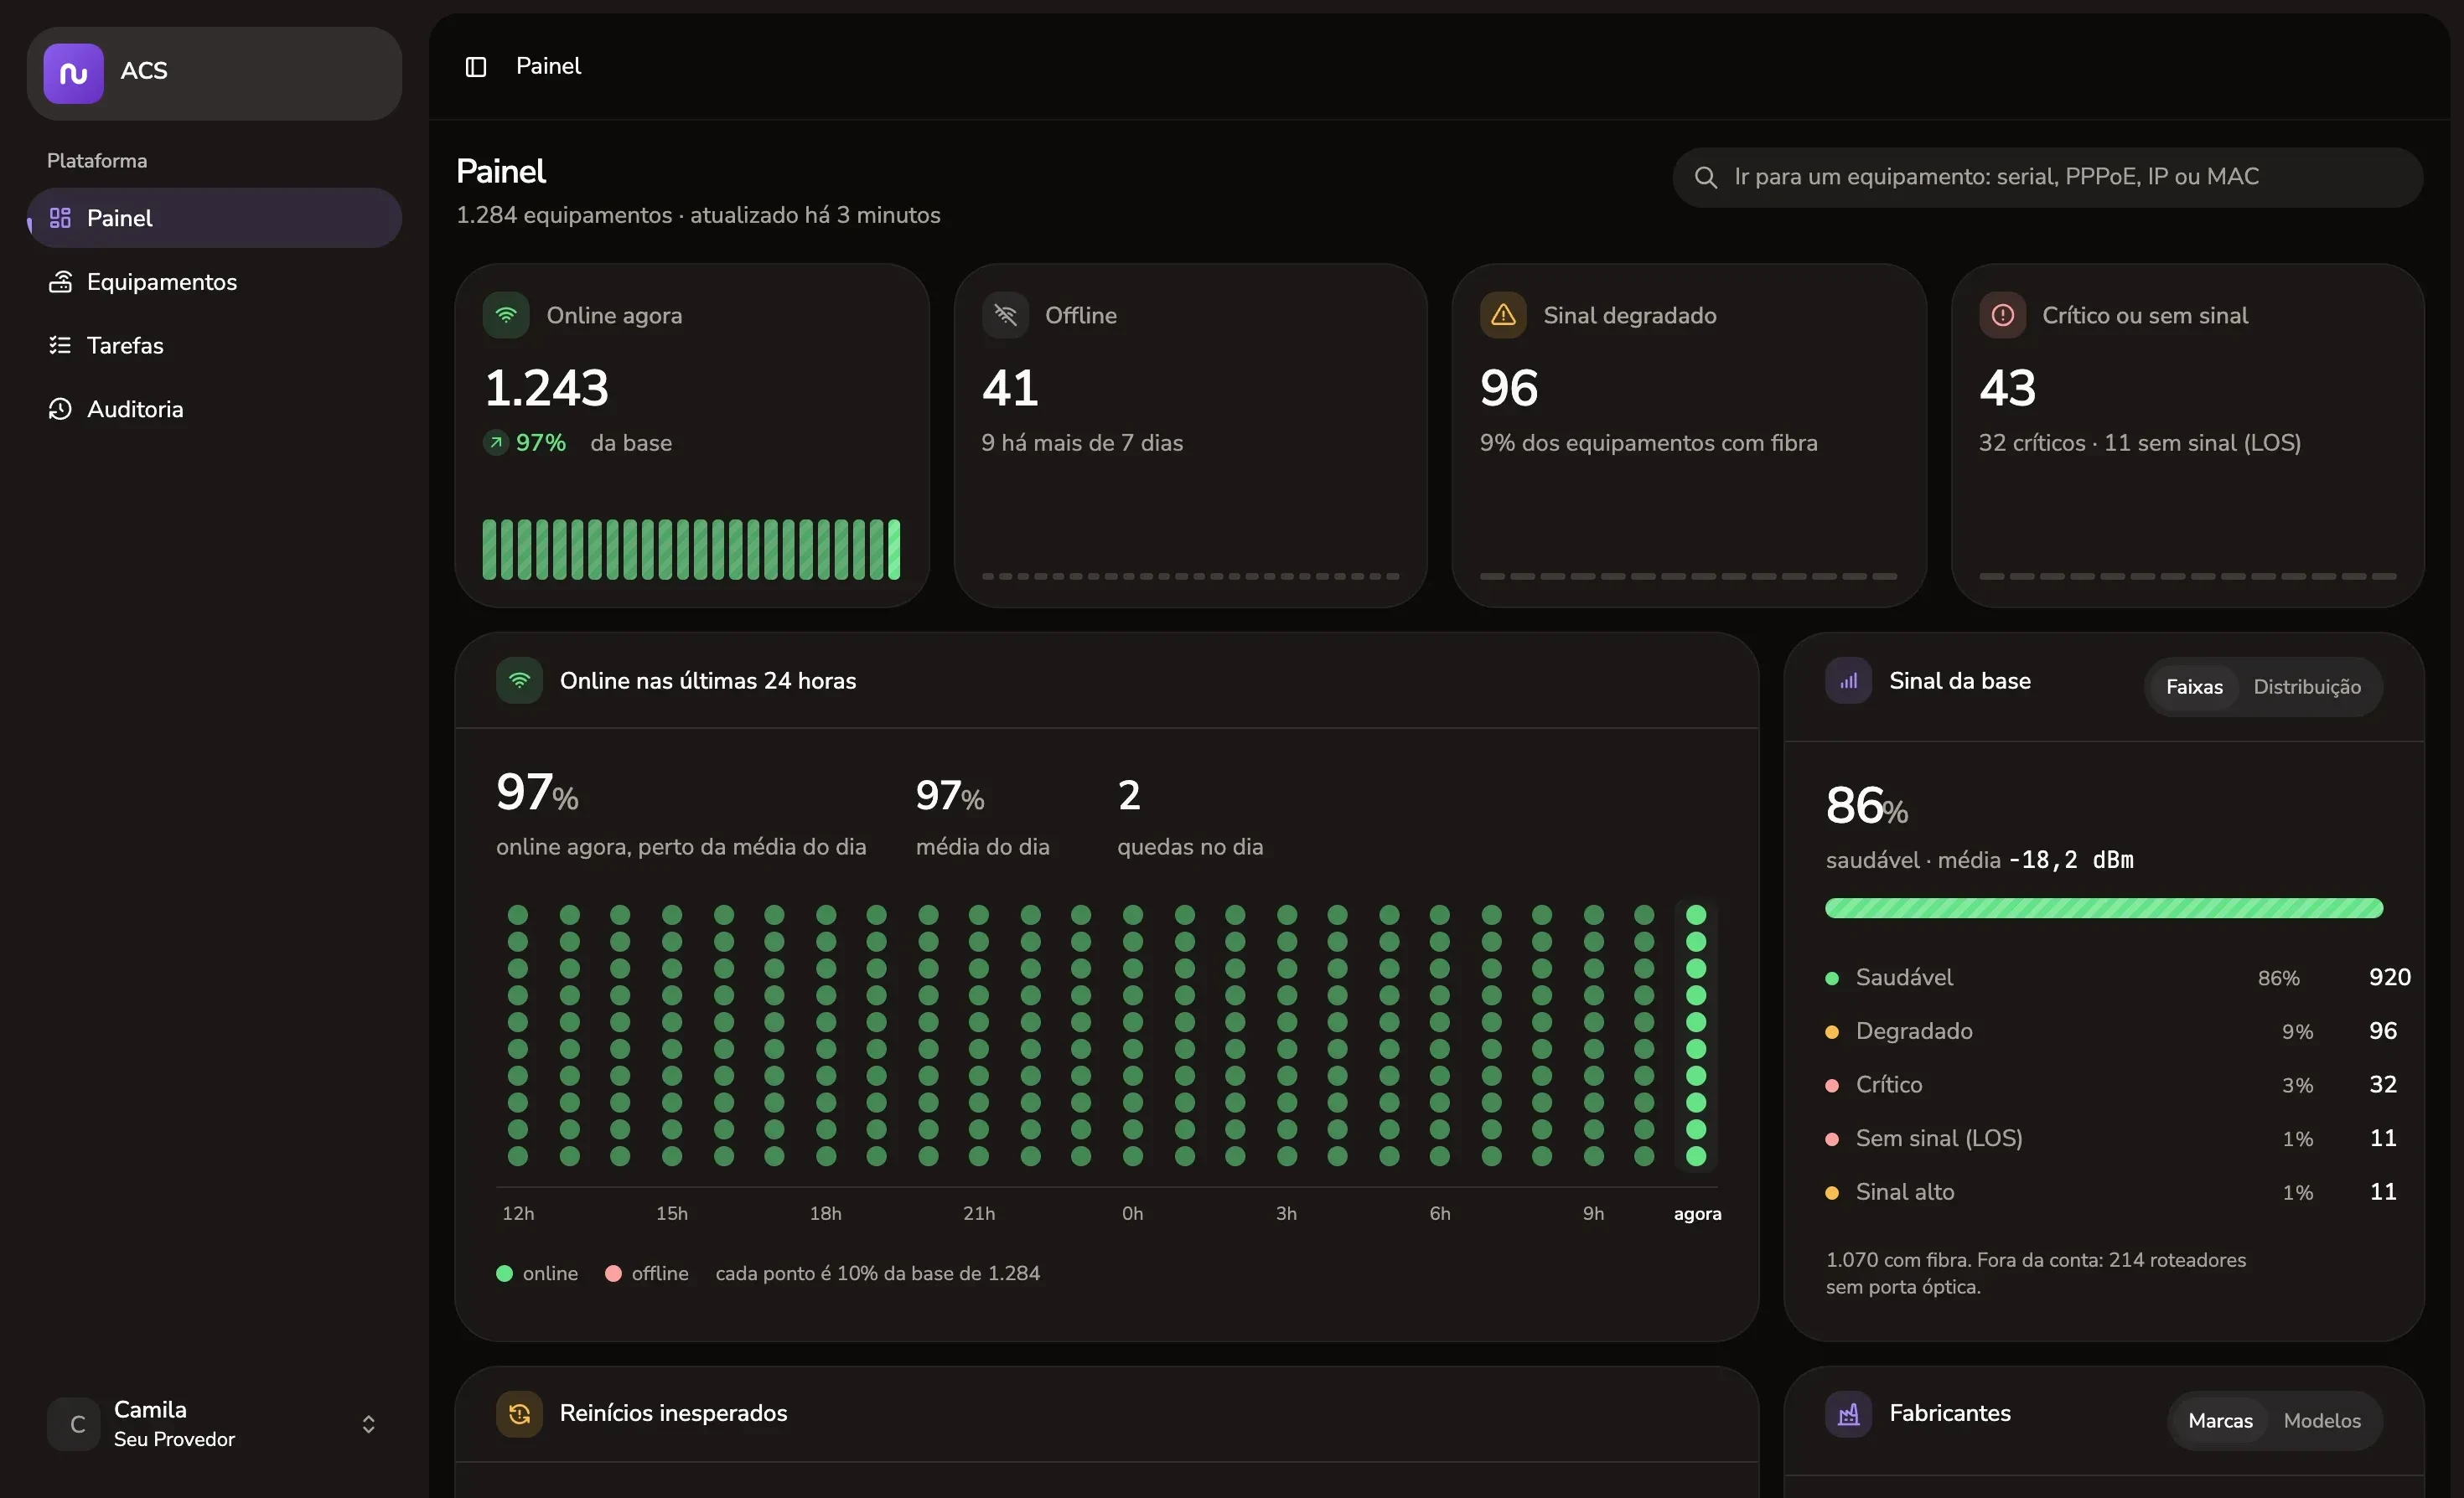Click the Auditoria history icon
The image size is (2464, 1498).
60,409
